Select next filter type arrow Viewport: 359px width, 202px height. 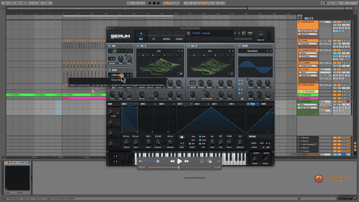pyautogui.click(x=271, y=51)
